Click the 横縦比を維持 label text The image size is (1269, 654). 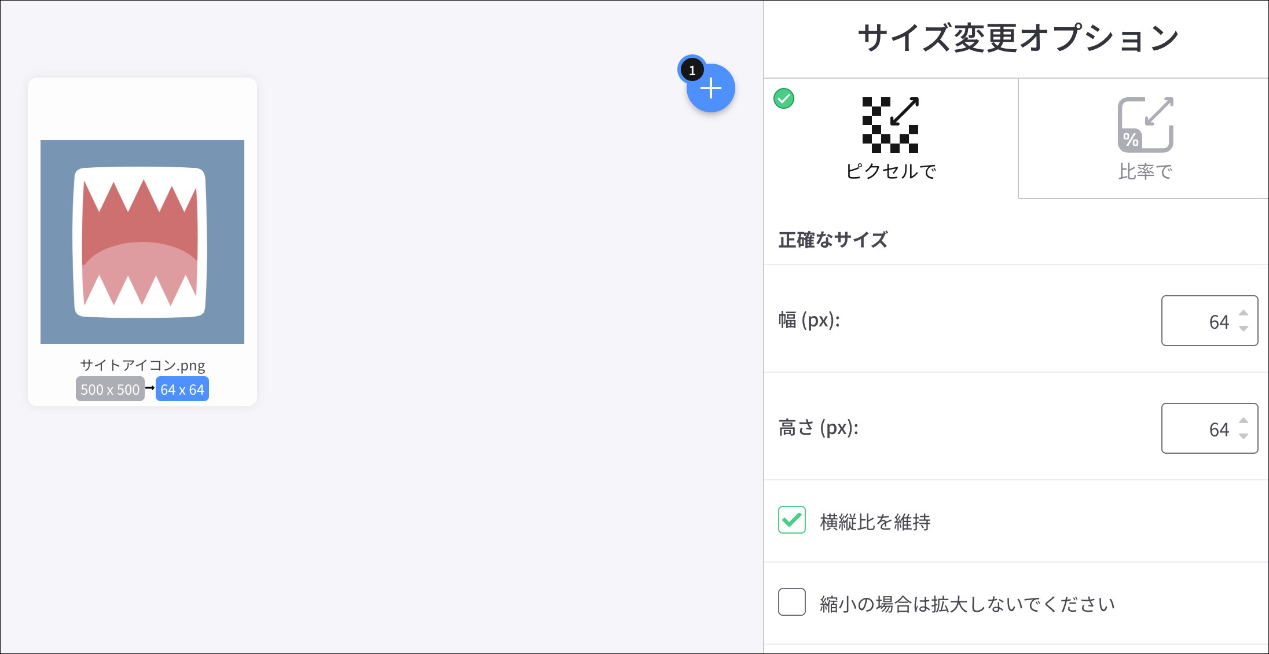tap(875, 522)
